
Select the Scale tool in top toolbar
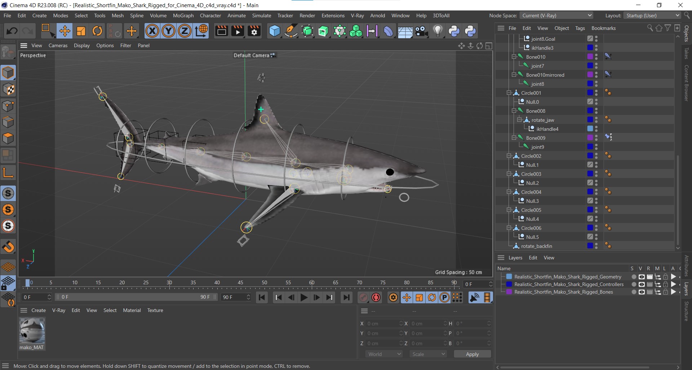tap(81, 31)
